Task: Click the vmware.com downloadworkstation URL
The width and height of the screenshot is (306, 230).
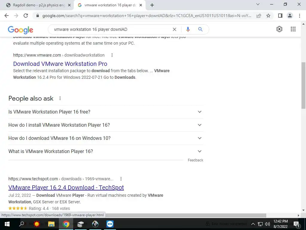Action: (59, 55)
